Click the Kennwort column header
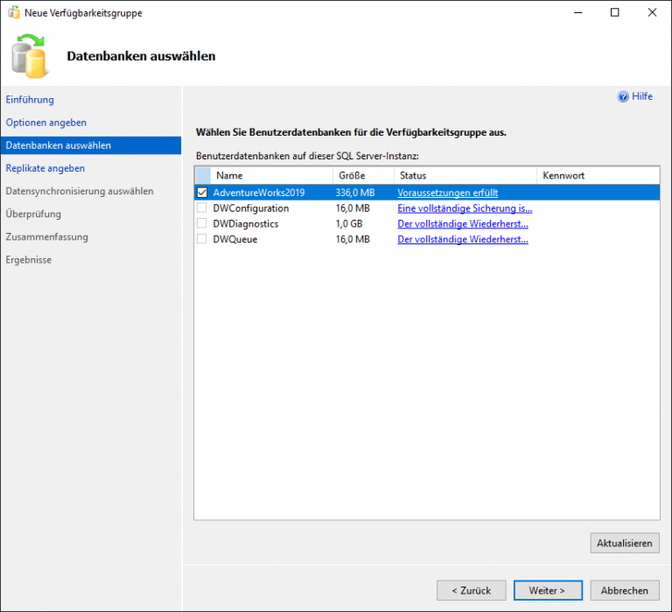Image resolution: width=672 pixels, height=612 pixels. click(598, 175)
